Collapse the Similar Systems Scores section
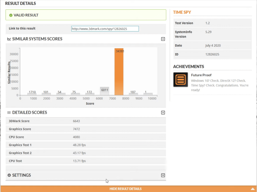The width and height of the screenshot is (257, 192). click(163, 39)
